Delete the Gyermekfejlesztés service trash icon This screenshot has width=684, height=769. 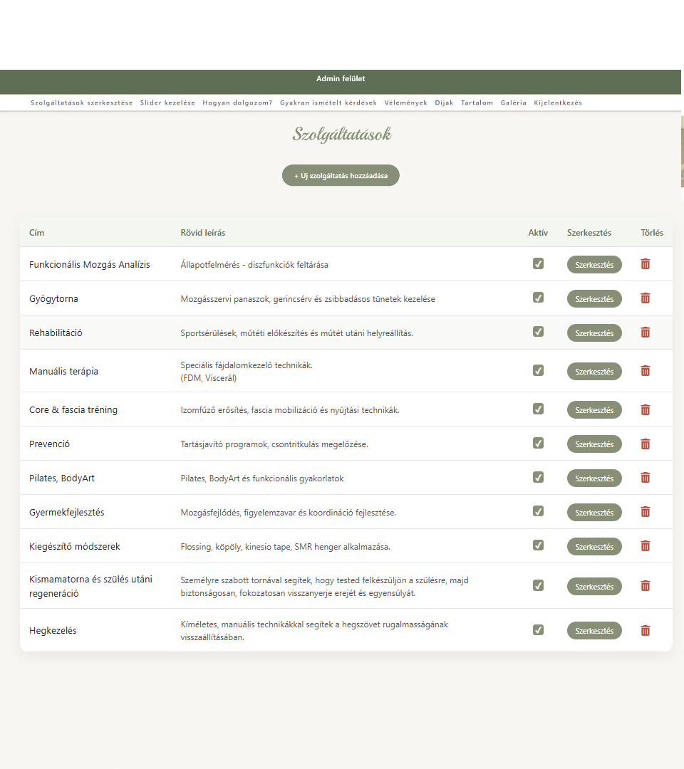645,512
